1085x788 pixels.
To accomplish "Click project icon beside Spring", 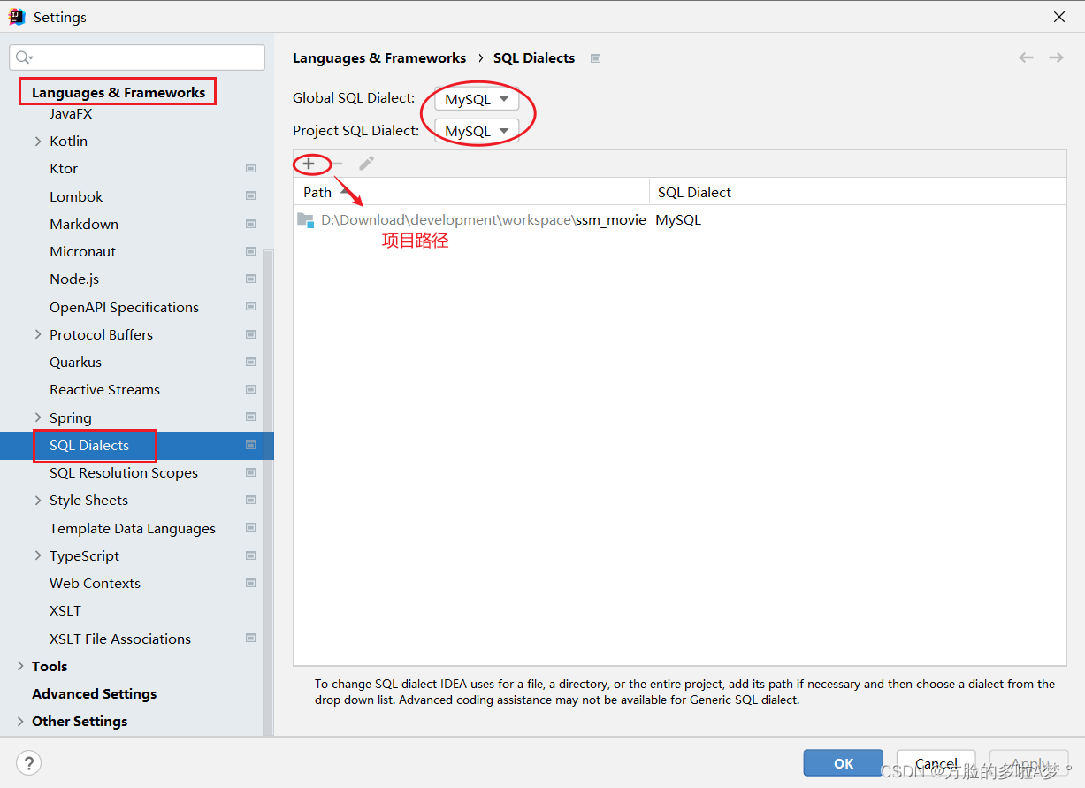I will tap(251, 417).
